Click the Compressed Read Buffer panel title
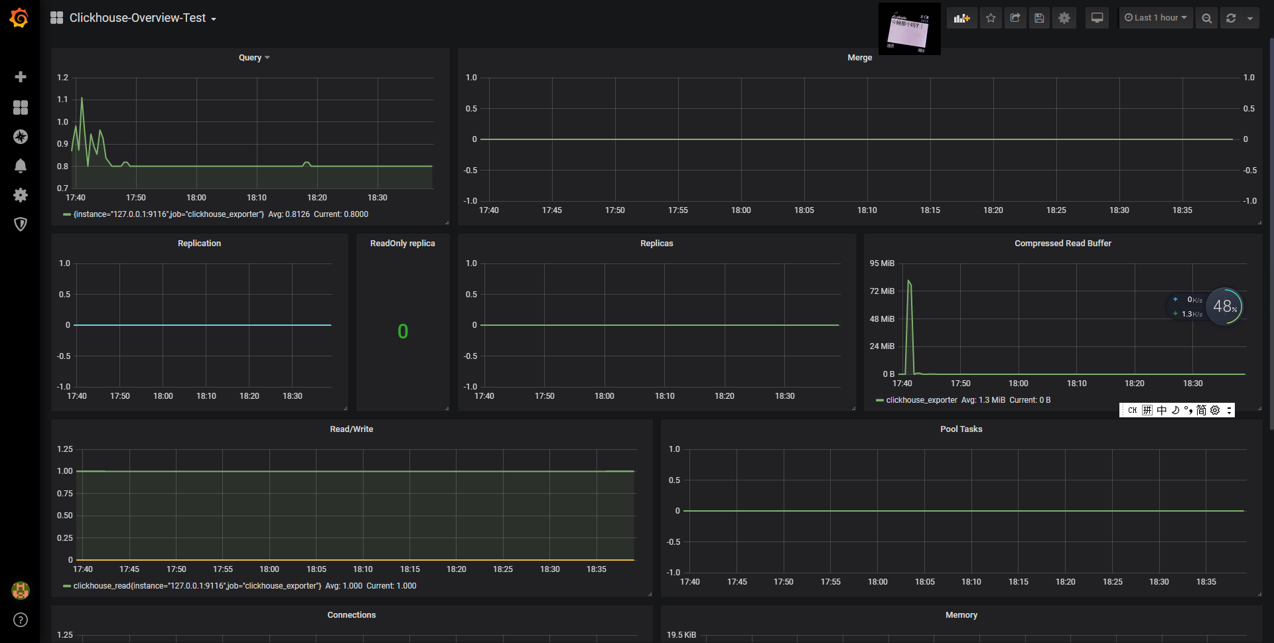The height and width of the screenshot is (643, 1274). tap(1063, 244)
